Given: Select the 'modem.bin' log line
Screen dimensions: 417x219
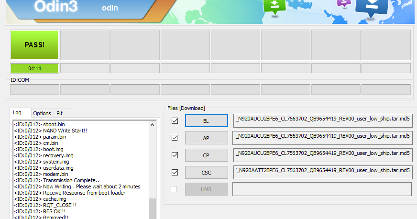Looking at the screenshot, I should point(41,174).
